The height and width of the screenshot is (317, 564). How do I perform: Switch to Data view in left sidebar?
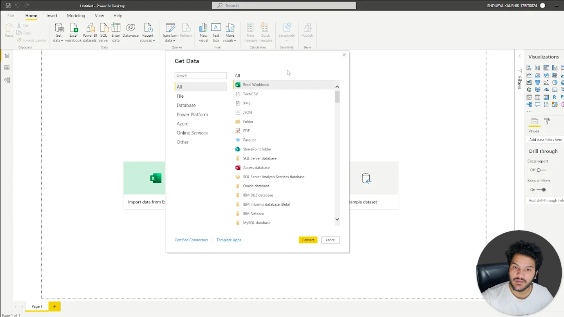[7, 68]
